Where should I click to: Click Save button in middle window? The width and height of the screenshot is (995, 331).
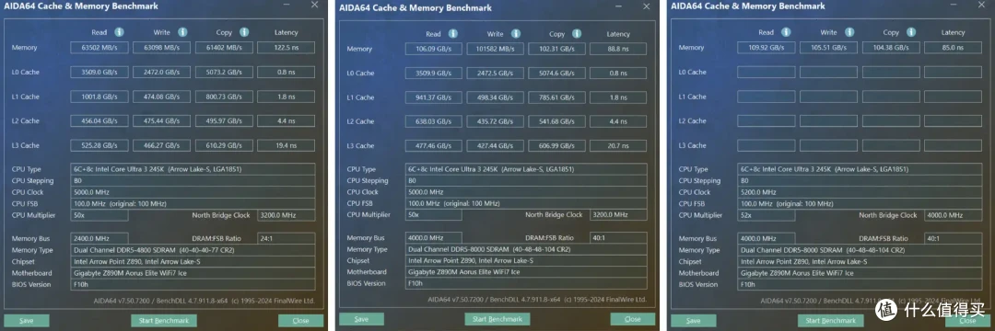[x=361, y=319]
